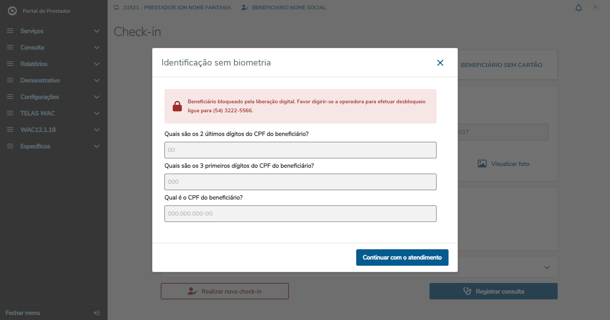Focus the first 3 CPF digits field
Viewport: 610px width, 320px height.
point(300,182)
